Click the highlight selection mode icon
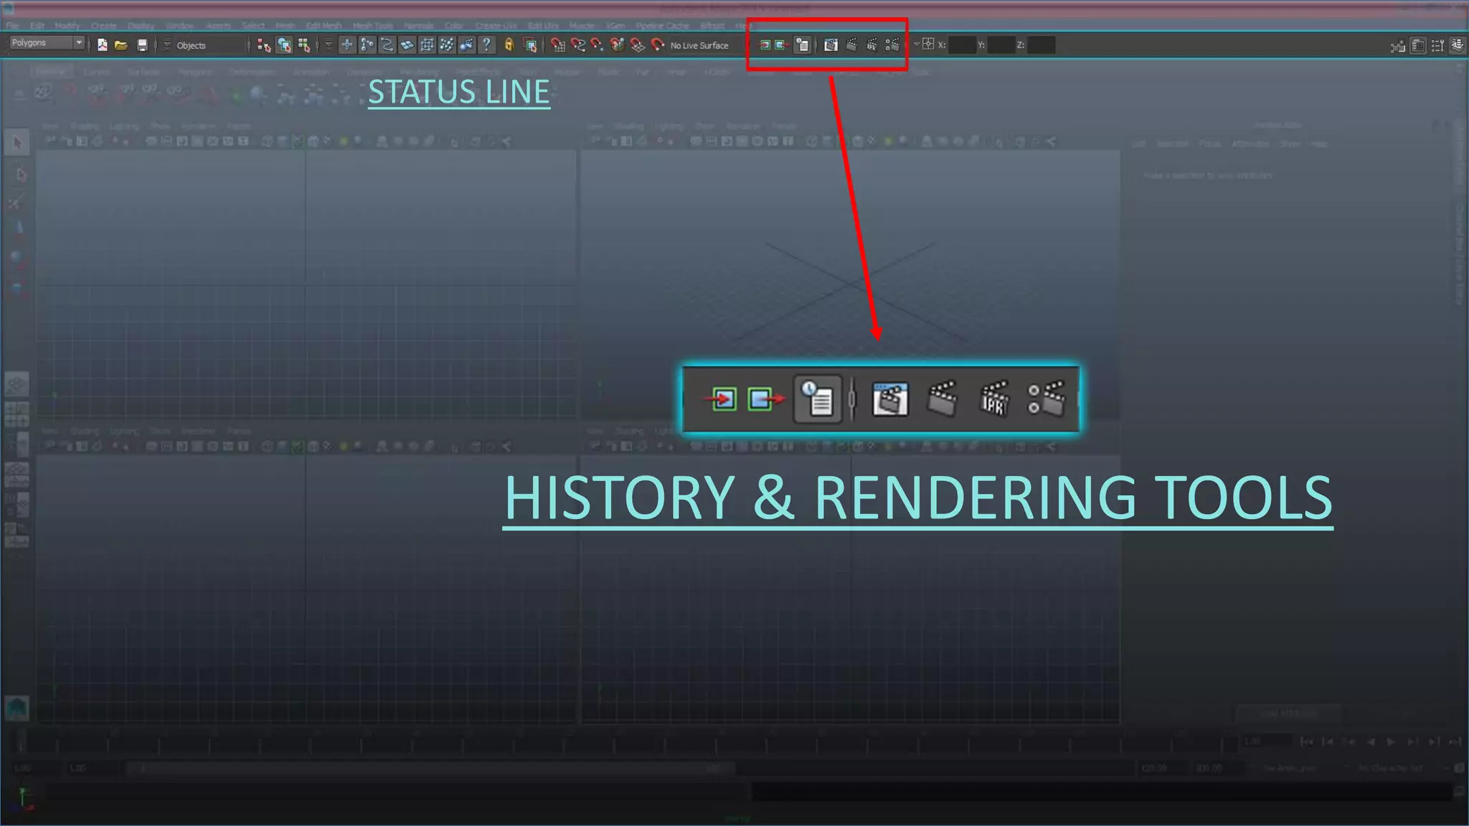Screen dimensions: 1469x826 coord(530,45)
